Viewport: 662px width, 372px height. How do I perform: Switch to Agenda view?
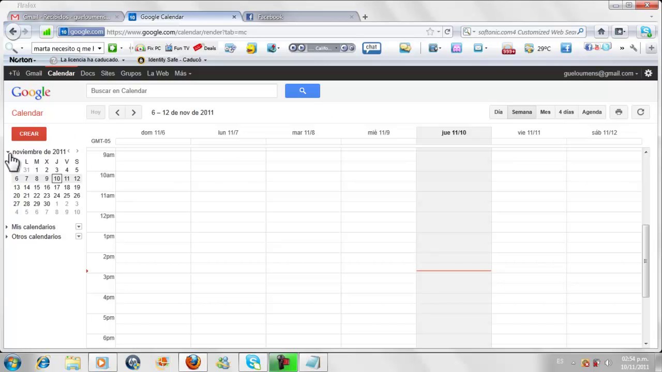click(592, 112)
